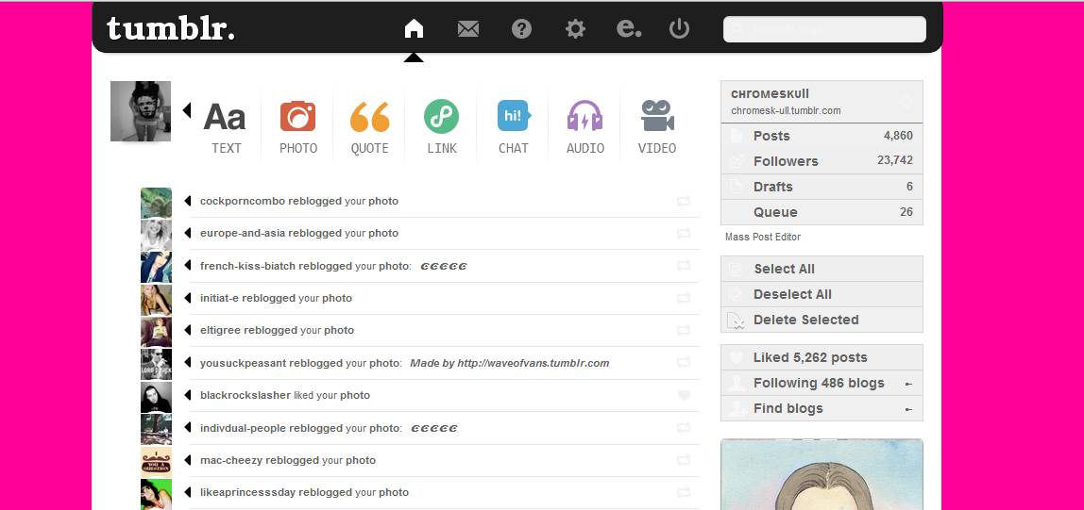Click reblog icon on initiat-e row
Image resolution: width=1084 pixels, height=510 pixels.
click(684, 298)
